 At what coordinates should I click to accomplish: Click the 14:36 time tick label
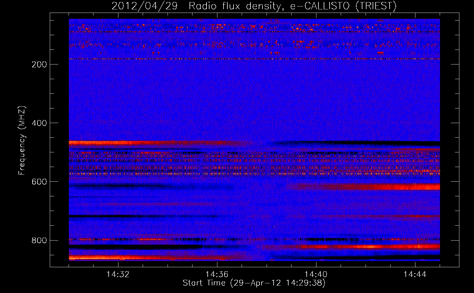[x=217, y=275]
